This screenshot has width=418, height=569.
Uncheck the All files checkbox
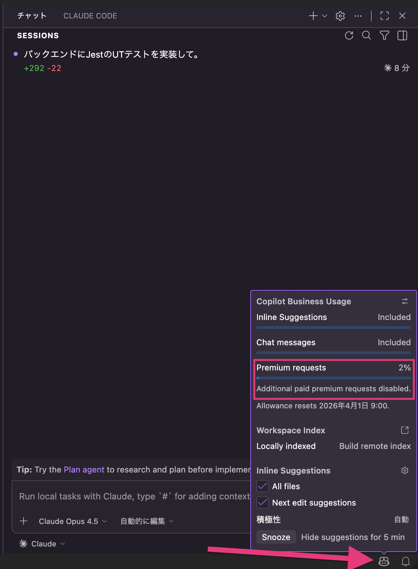pos(263,486)
